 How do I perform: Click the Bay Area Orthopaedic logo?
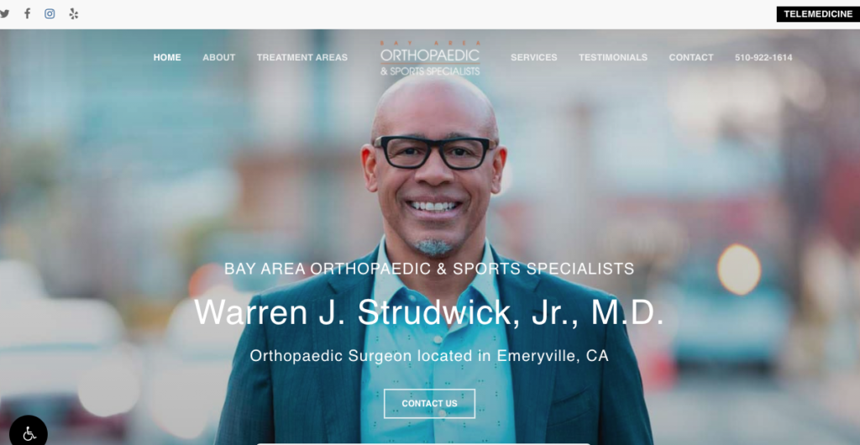(430, 58)
